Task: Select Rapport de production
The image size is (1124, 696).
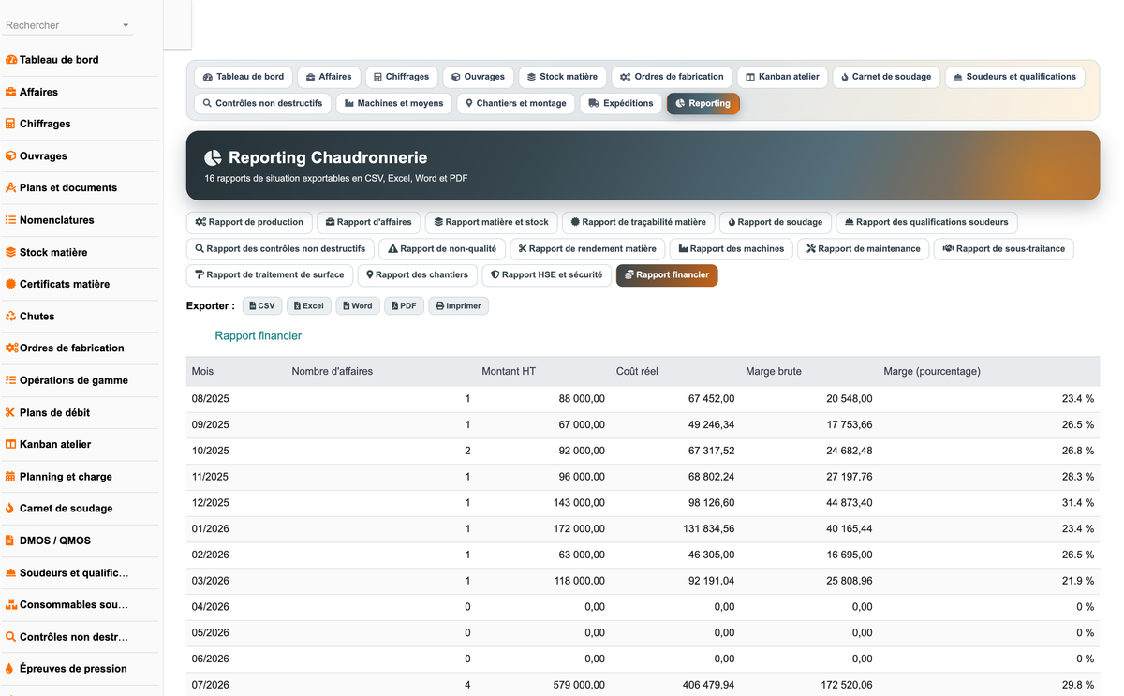Action: pyautogui.click(x=249, y=222)
